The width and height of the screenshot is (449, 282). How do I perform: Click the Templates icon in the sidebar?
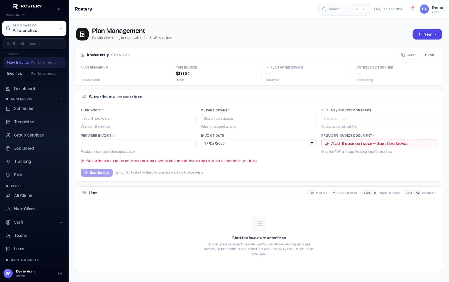click(x=8, y=122)
